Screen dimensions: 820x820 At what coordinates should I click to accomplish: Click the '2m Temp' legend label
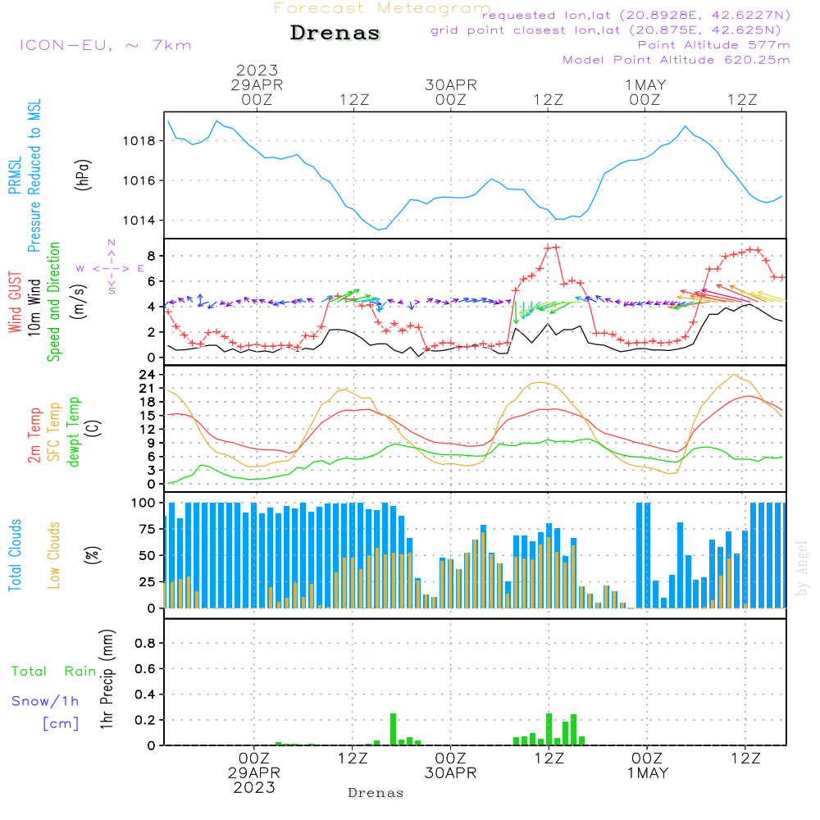coord(34,435)
